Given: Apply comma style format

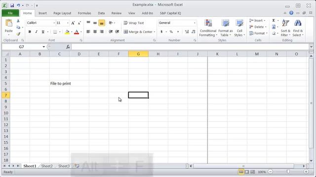Looking at the screenshot, I should point(178,31).
